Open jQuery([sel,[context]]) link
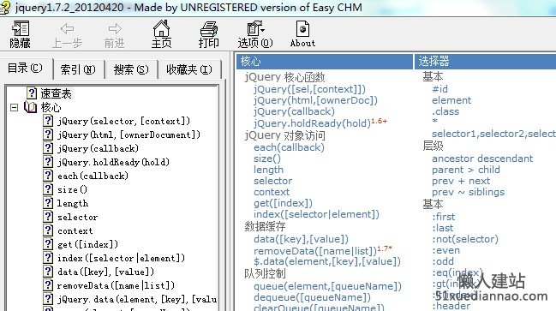The height and width of the screenshot is (311, 556). pyautogui.click(x=309, y=89)
